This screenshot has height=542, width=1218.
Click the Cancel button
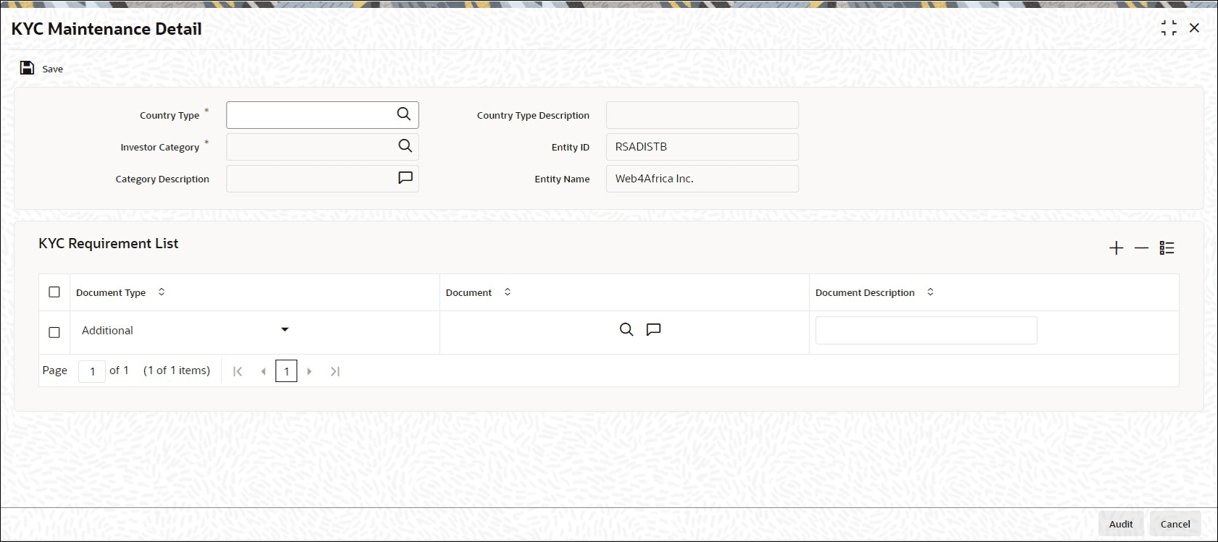tap(1175, 524)
